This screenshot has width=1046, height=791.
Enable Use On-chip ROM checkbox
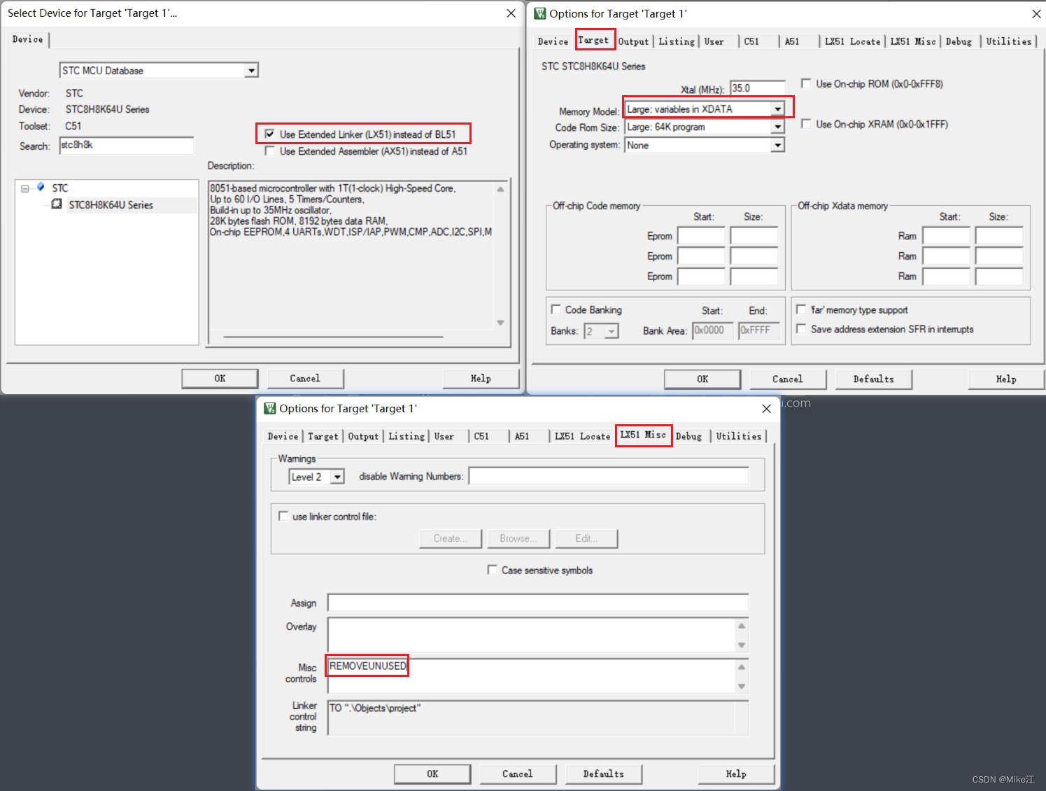pos(806,83)
